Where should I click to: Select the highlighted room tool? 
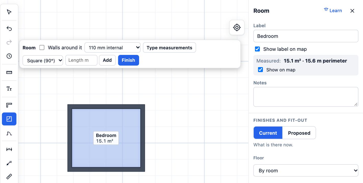point(9,119)
